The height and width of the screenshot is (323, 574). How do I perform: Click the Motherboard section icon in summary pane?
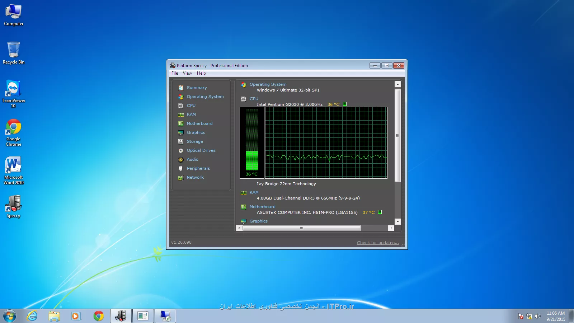pyautogui.click(x=244, y=207)
